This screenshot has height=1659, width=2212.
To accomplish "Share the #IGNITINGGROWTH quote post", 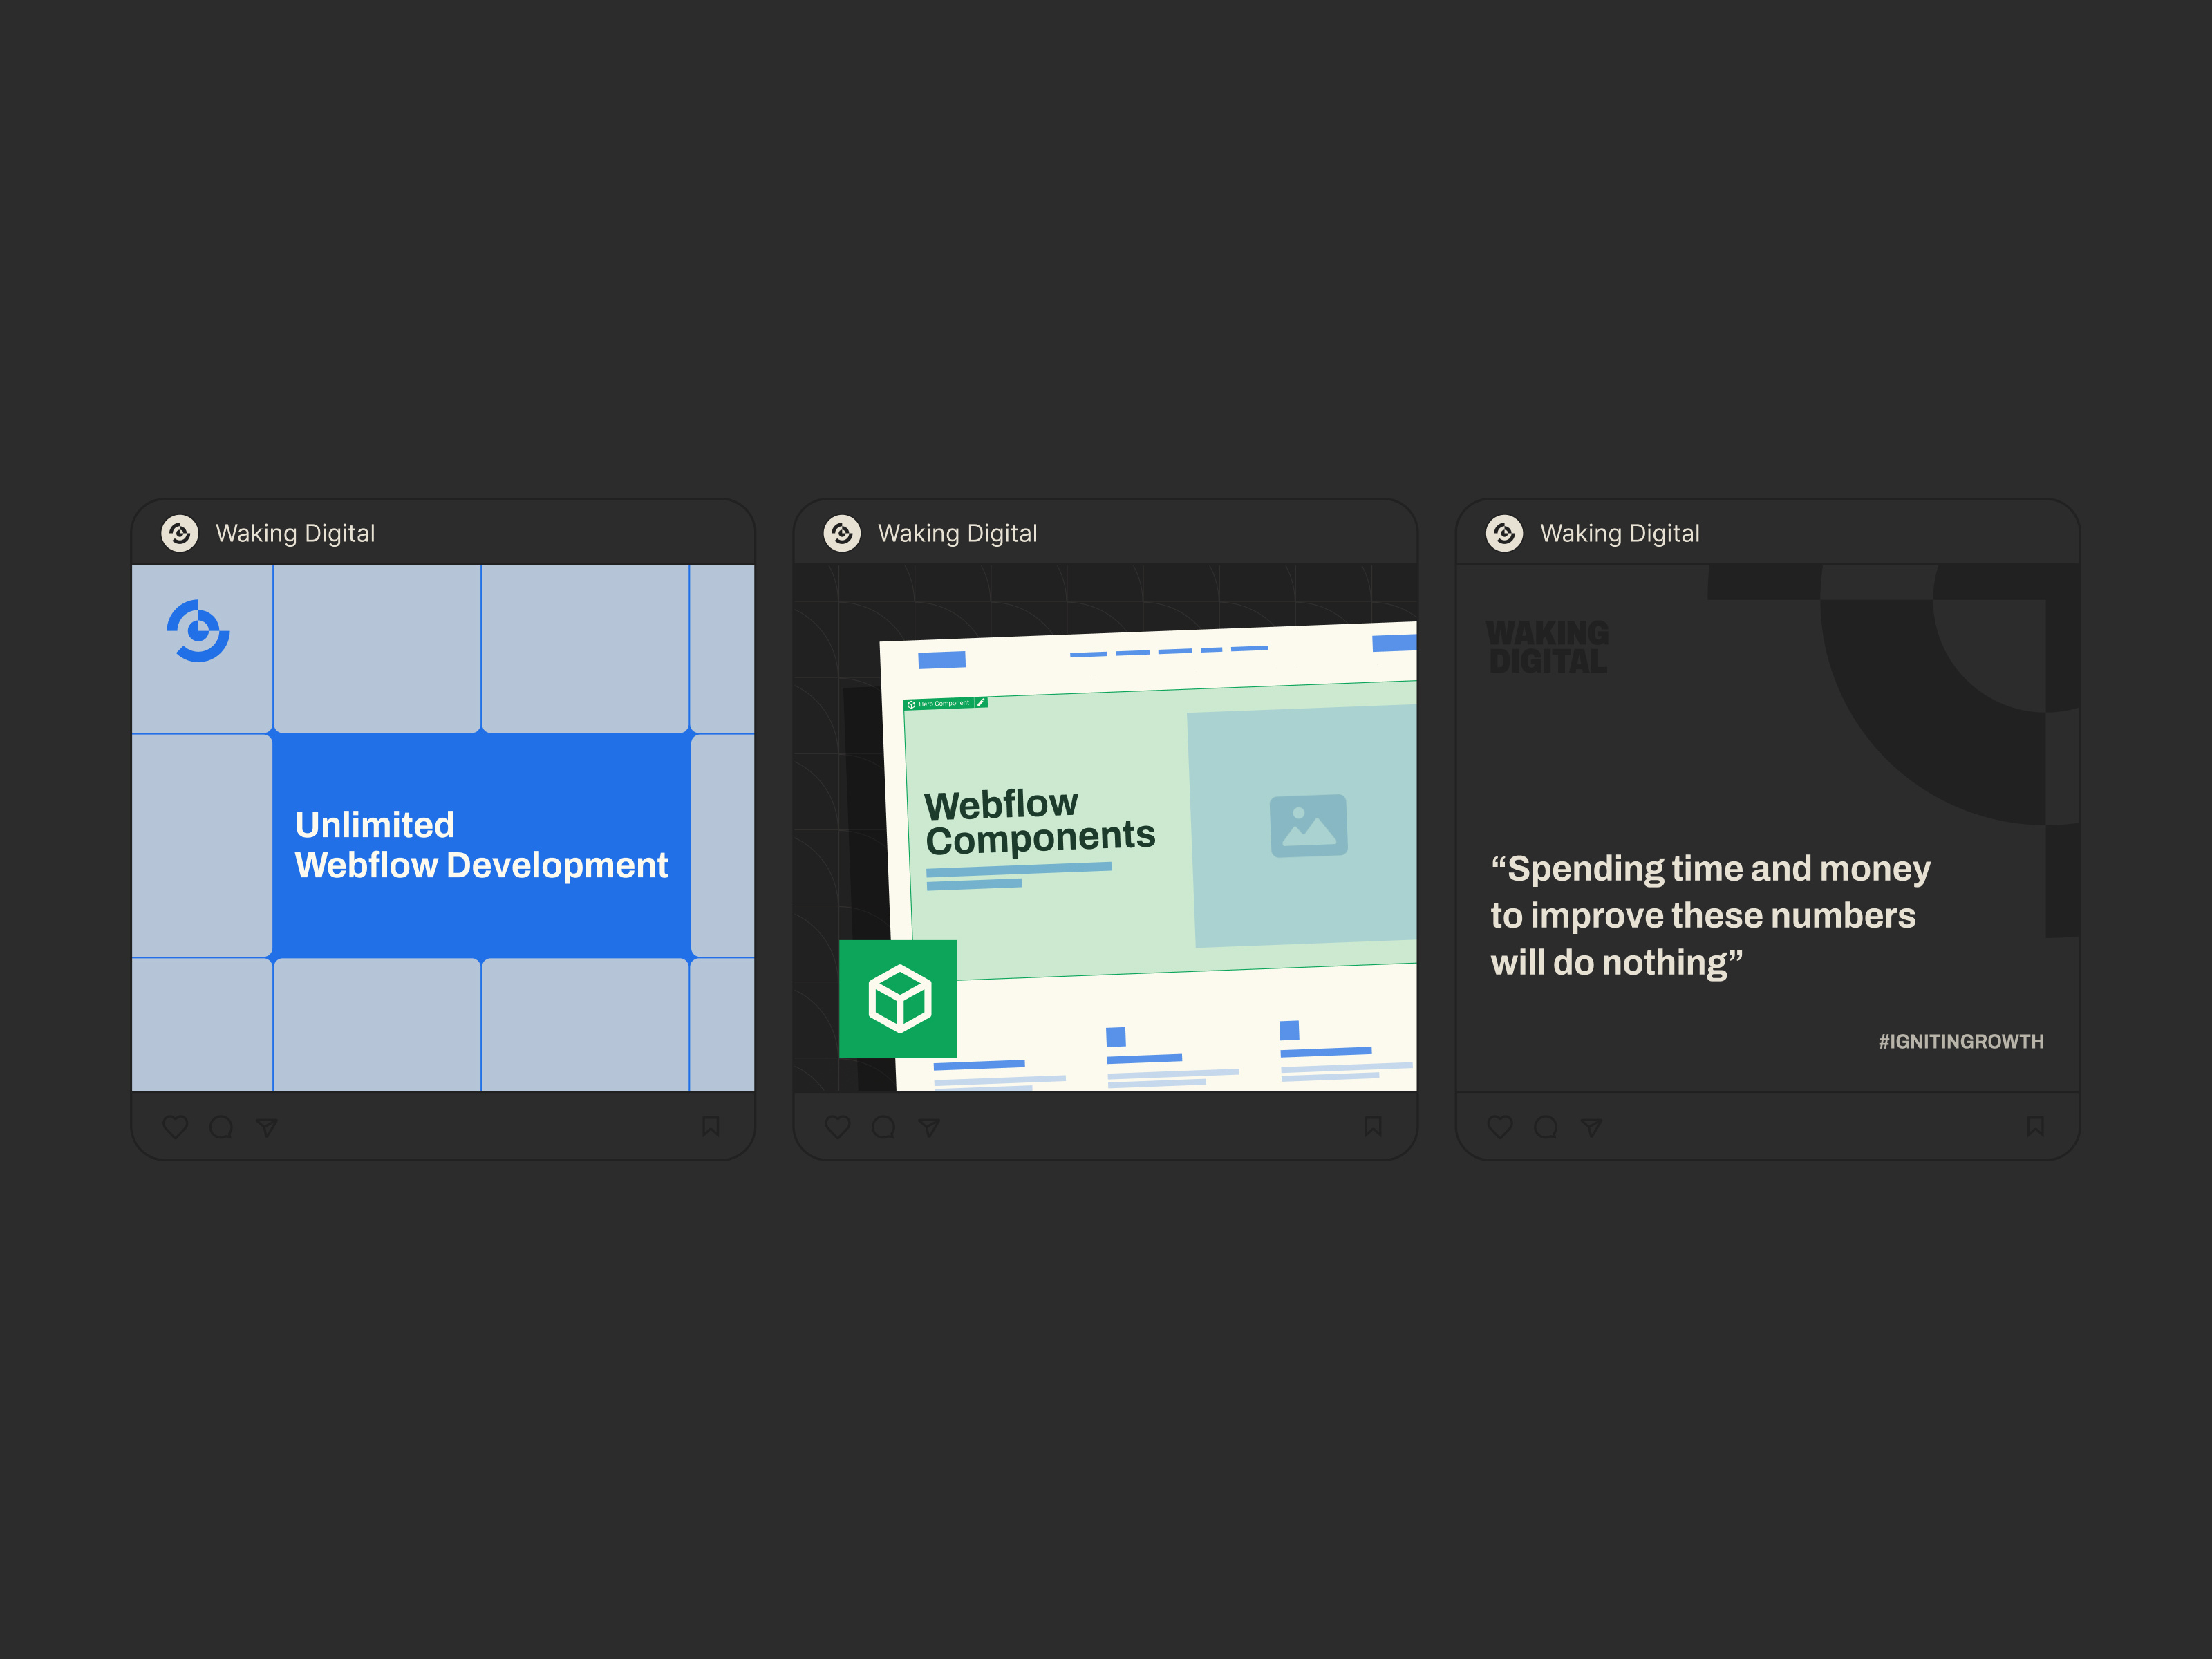I will (1591, 1127).
